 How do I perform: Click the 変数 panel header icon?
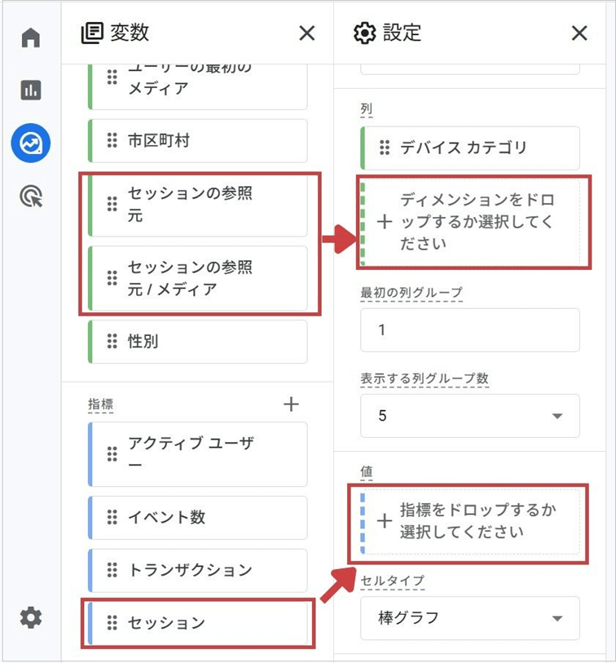[x=92, y=33]
